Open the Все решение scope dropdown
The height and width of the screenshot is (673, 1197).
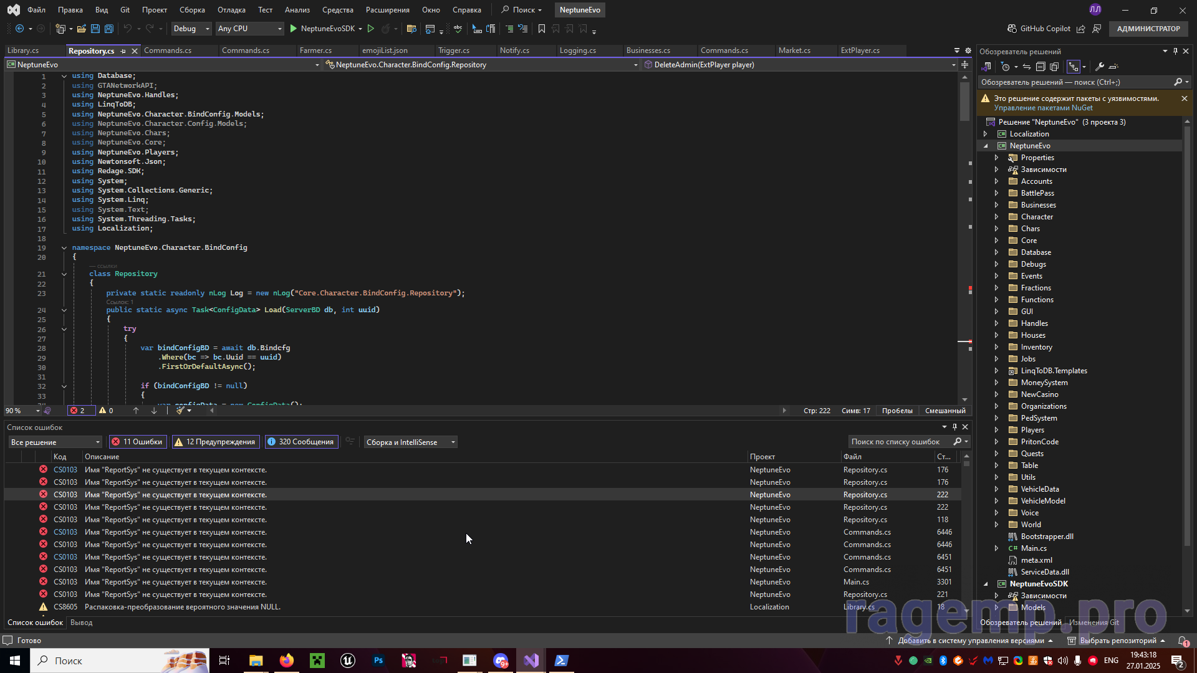55,442
